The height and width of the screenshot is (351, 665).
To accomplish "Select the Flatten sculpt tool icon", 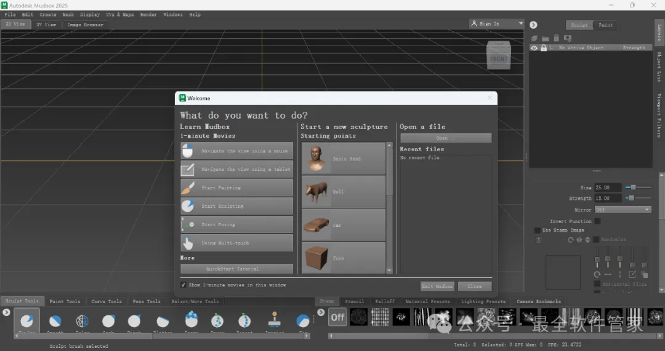I will pyautogui.click(x=163, y=321).
